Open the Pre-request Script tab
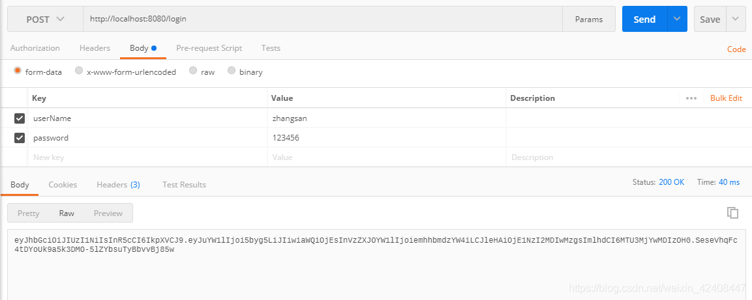This screenshot has width=752, height=300. point(209,48)
